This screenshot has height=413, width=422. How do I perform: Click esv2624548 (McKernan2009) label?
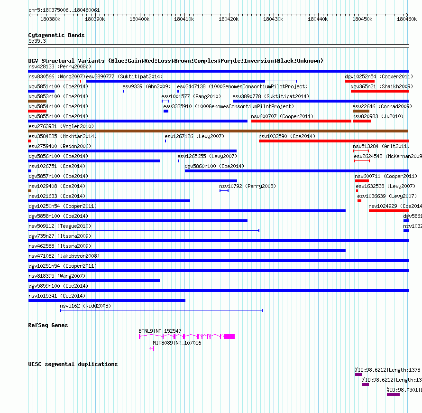click(x=388, y=156)
